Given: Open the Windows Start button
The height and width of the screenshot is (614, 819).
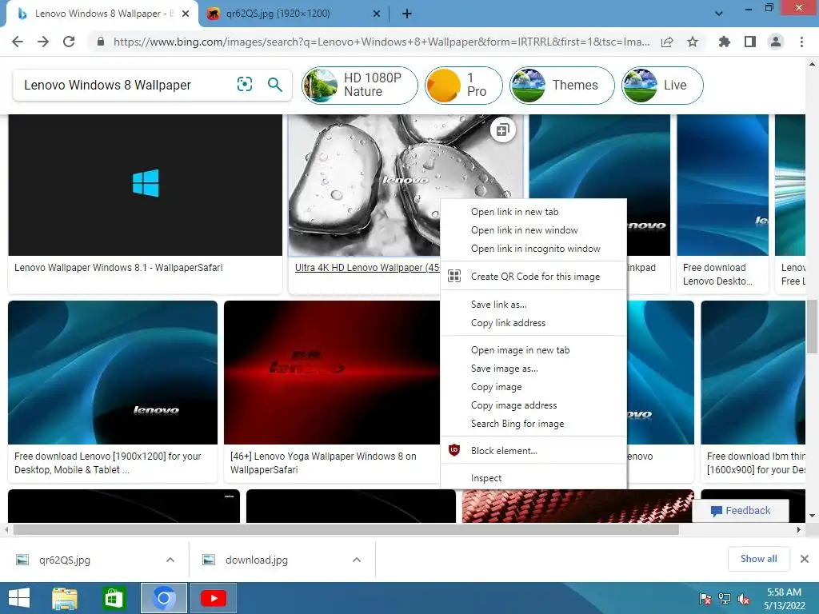Looking at the screenshot, I should [x=19, y=598].
